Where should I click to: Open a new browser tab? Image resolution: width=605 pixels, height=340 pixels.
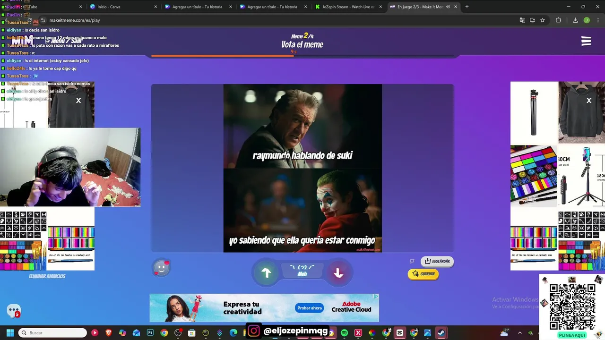click(x=467, y=7)
